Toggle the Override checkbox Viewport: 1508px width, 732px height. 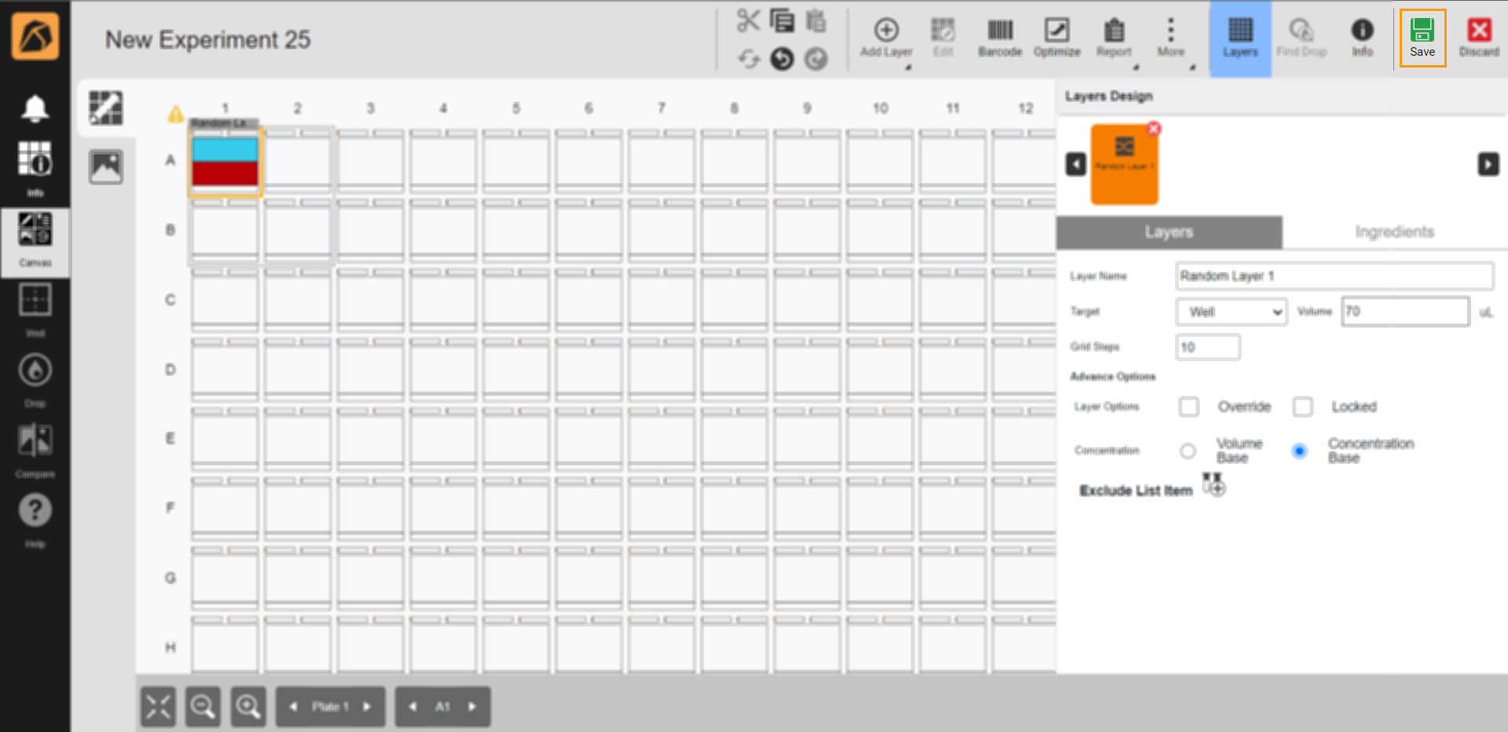pyautogui.click(x=1189, y=407)
